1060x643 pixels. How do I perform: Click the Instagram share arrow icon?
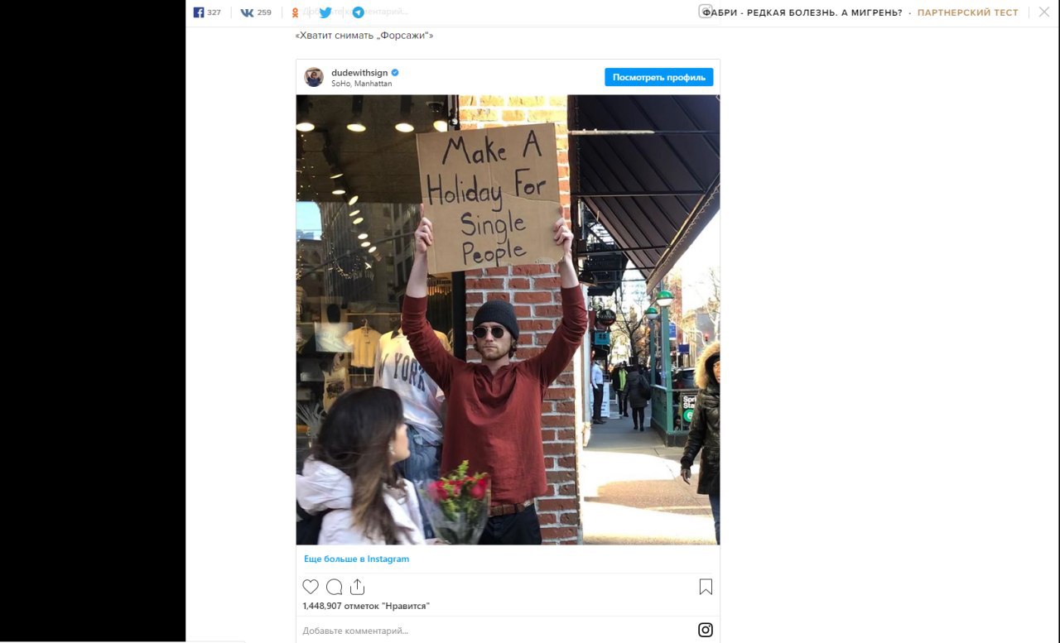(x=357, y=587)
